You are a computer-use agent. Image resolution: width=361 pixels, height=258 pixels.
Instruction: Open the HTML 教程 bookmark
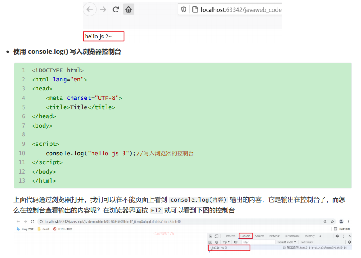(62, 229)
